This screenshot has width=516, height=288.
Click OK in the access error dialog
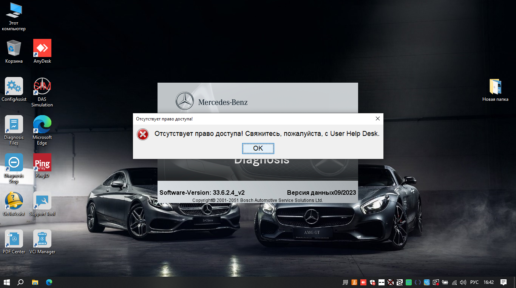click(258, 148)
